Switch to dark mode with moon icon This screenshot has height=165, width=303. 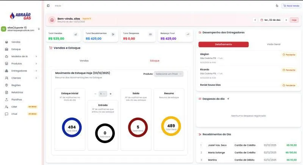coord(277,6)
